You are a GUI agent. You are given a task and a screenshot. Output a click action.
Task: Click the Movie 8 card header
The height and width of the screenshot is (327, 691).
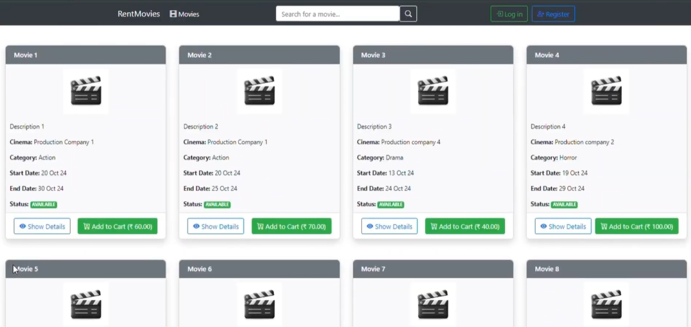(606, 269)
